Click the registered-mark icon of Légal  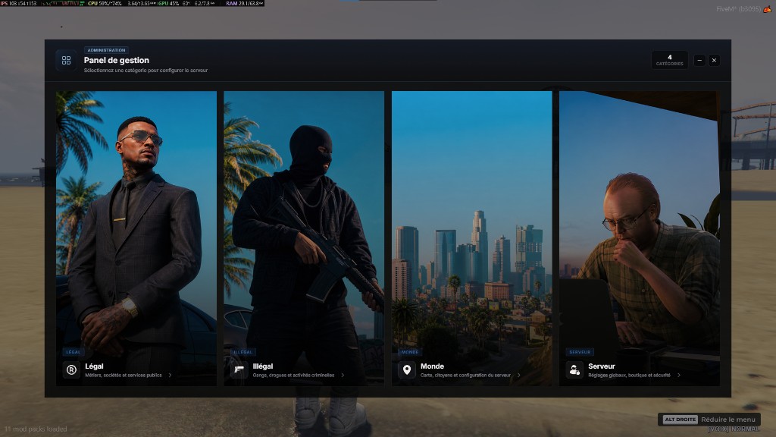coord(71,369)
